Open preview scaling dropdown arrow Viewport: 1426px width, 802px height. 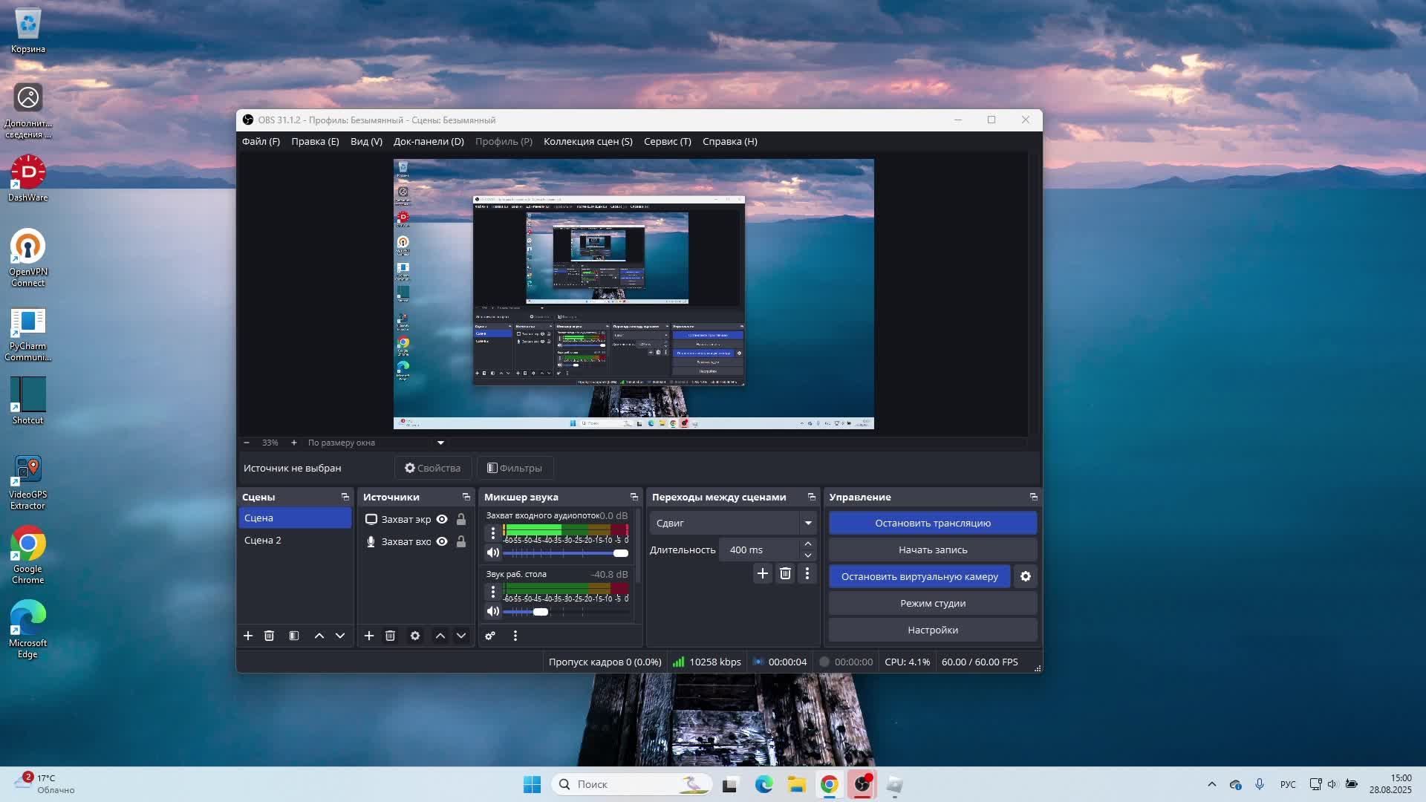pos(440,443)
